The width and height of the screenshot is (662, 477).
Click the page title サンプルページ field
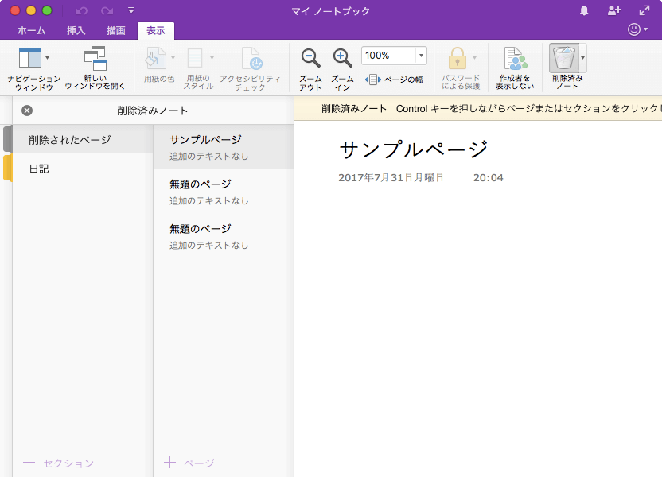point(413,149)
